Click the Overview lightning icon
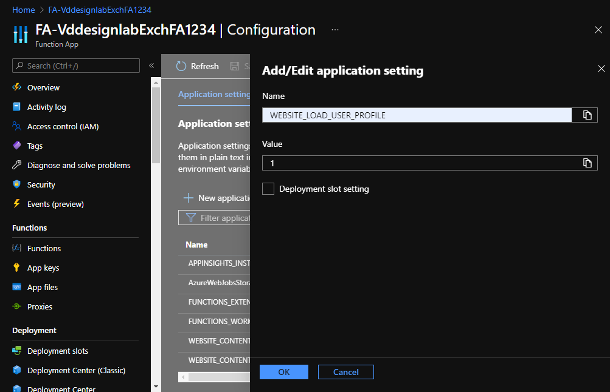 coord(17,87)
